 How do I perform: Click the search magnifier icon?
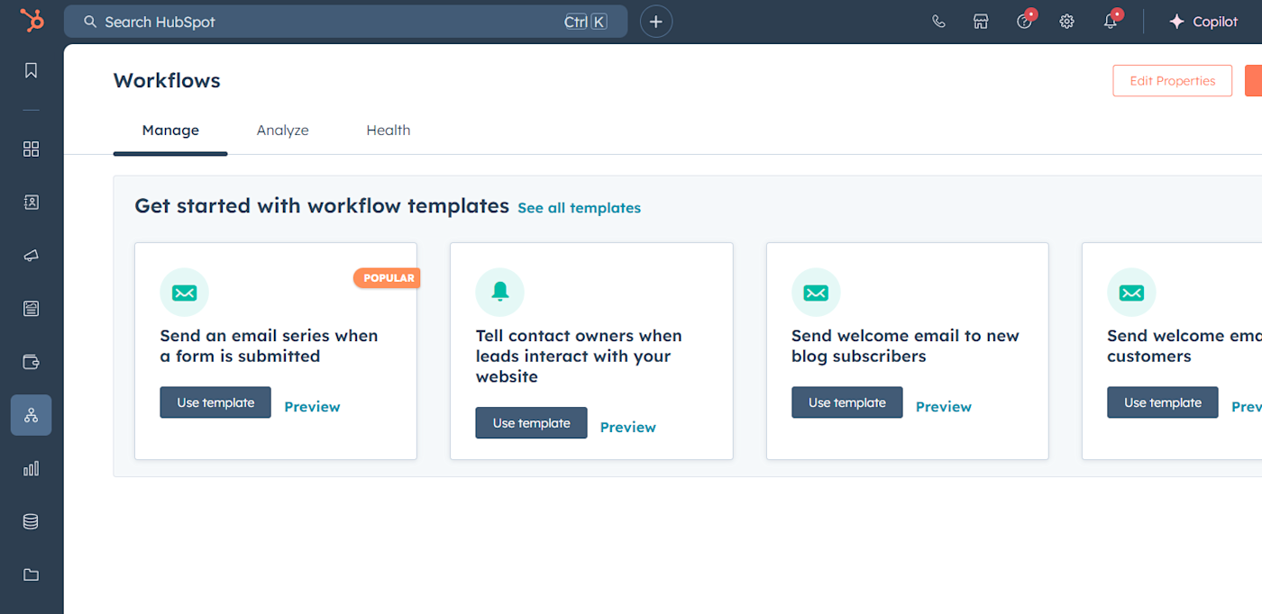(x=90, y=22)
